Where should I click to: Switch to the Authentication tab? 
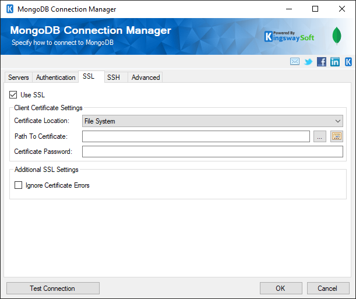click(x=55, y=78)
